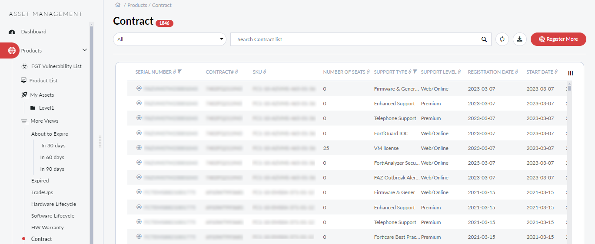This screenshot has width=595, height=244.
Task: Click row icon of VM license contract
Action: 139,148
